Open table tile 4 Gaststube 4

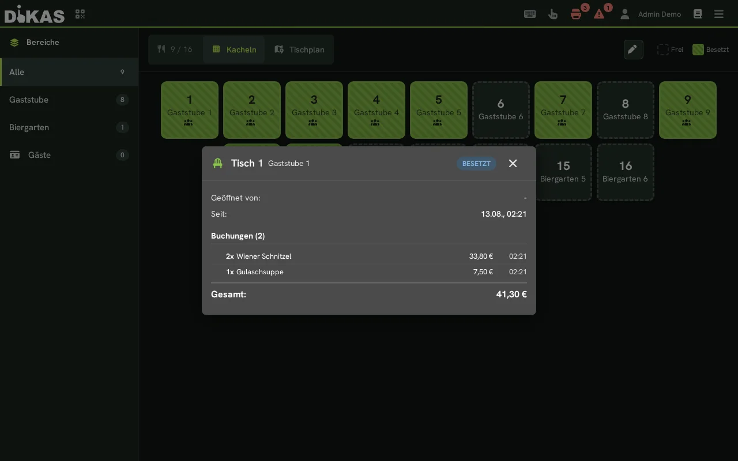[x=376, y=110]
